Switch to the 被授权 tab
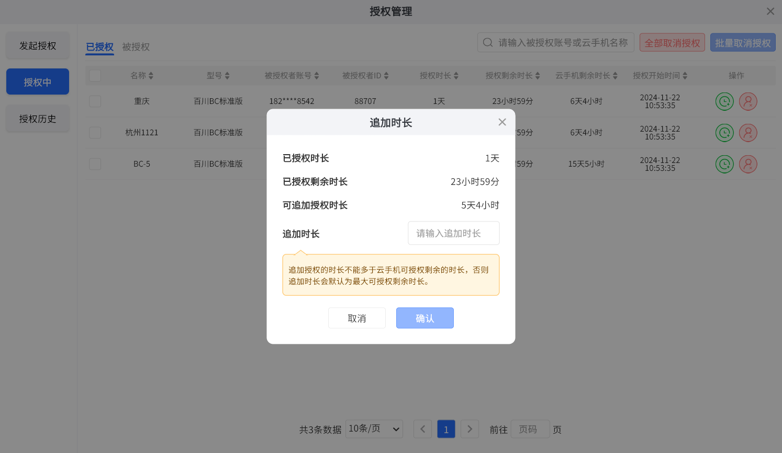The height and width of the screenshot is (453, 782). (x=136, y=47)
